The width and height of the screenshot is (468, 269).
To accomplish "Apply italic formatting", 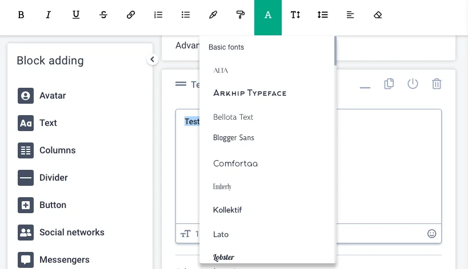I will coord(49,15).
